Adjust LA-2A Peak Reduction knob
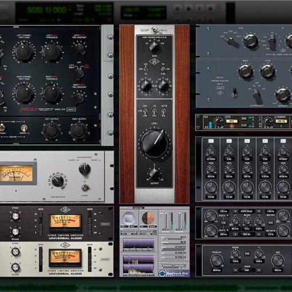 coord(57,181)
